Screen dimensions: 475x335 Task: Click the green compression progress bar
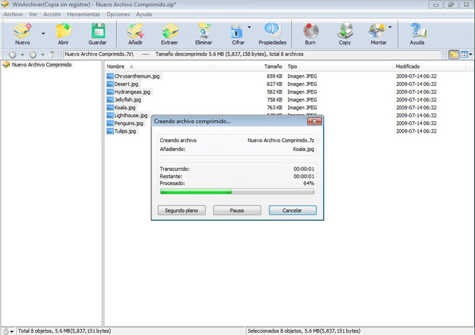[x=237, y=192]
